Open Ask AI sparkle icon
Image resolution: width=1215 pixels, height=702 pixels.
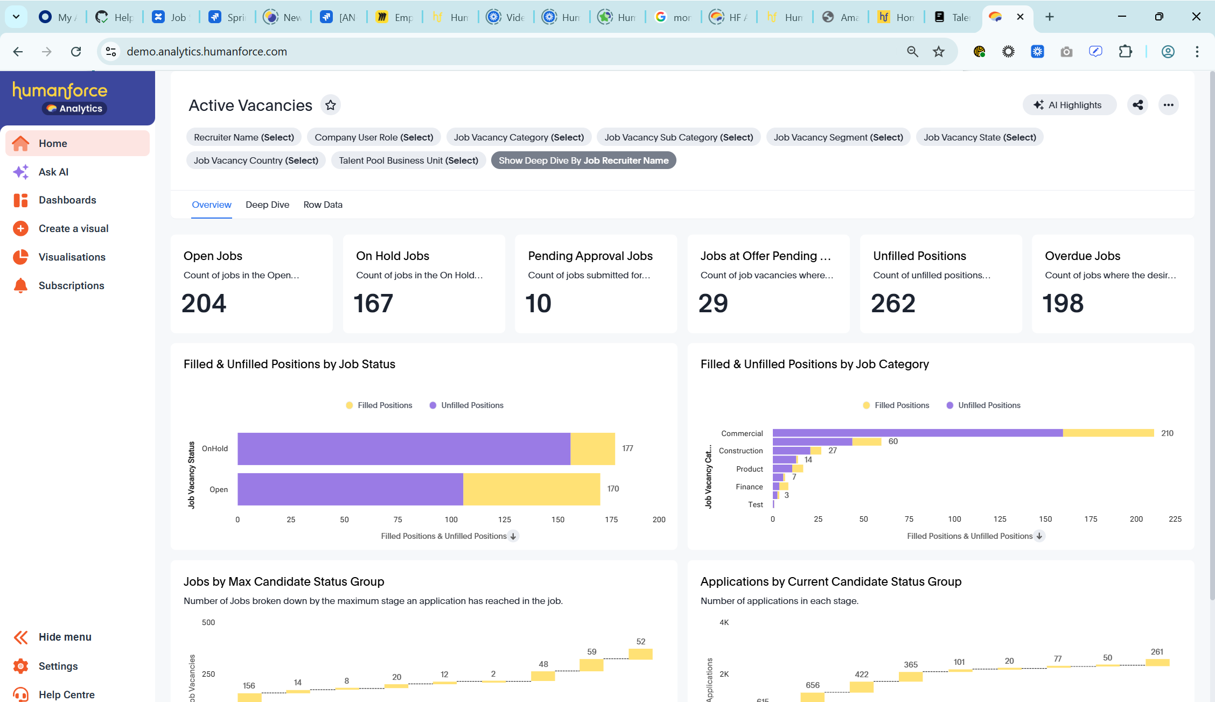(20, 172)
